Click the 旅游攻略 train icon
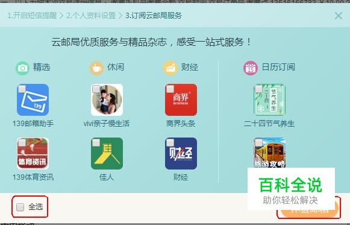This screenshot has width=350, height=225. point(270,153)
